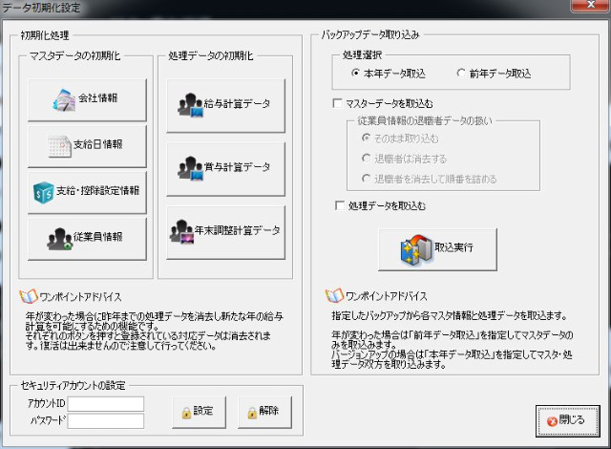Click the people icon on 賞与計算データ

coord(191,168)
